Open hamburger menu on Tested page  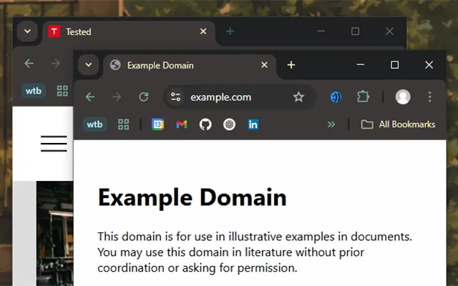54,144
